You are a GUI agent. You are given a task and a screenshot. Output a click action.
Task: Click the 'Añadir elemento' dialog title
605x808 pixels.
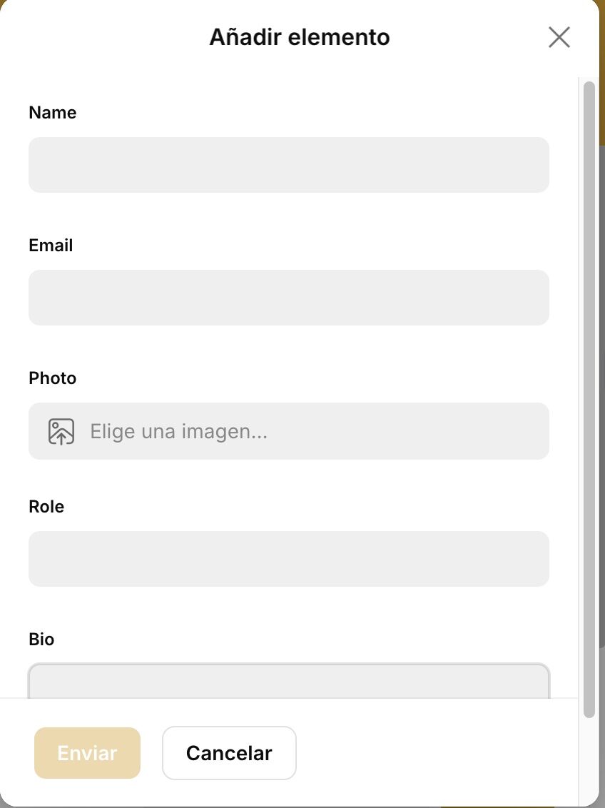tap(300, 37)
